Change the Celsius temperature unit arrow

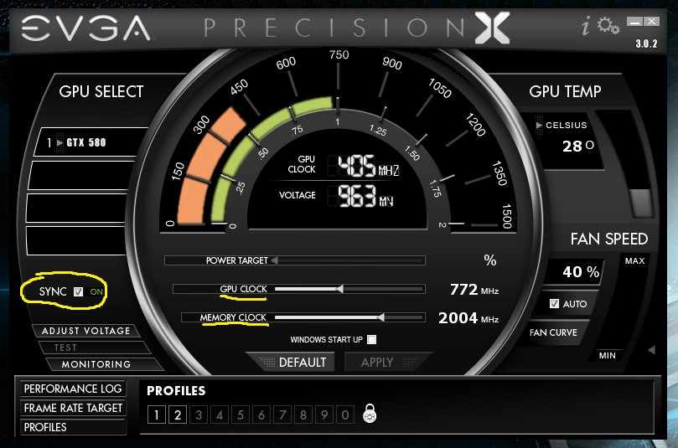tap(539, 126)
